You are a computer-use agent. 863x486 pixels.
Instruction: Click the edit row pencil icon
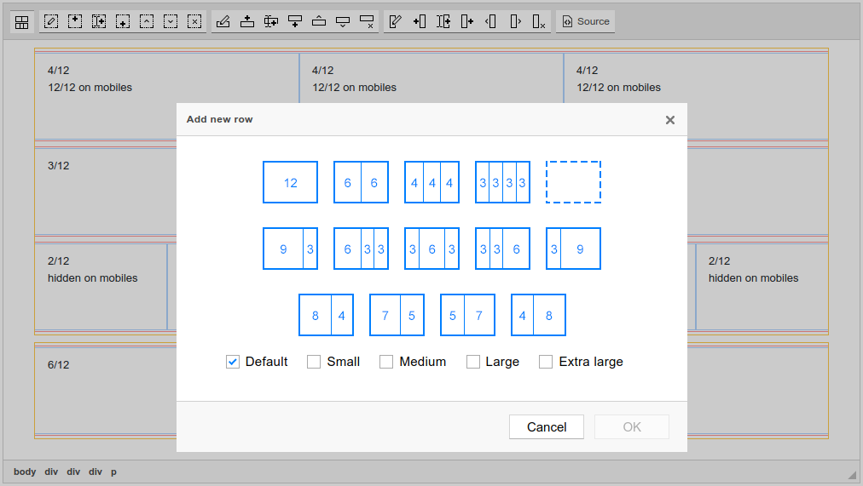click(x=223, y=22)
